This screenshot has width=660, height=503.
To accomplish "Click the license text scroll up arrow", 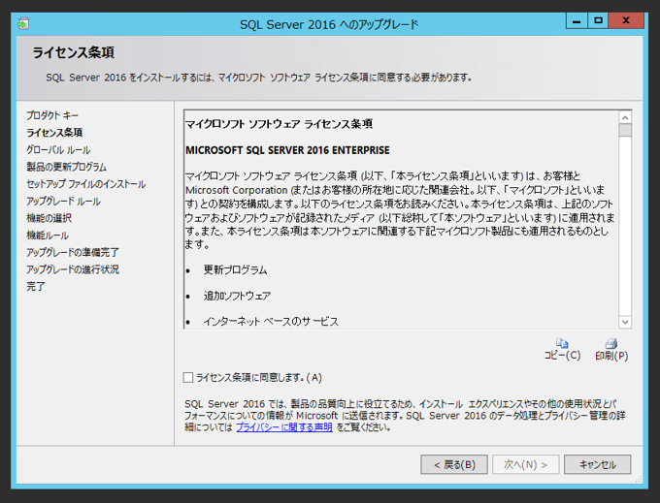I will (625, 117).
